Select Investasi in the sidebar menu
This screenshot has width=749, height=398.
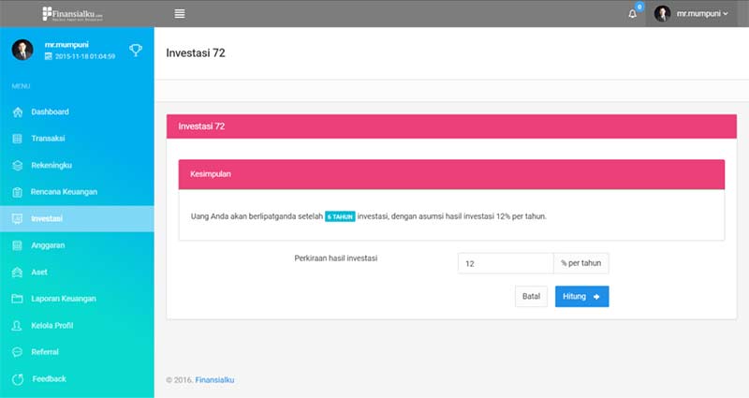(47, 219)
